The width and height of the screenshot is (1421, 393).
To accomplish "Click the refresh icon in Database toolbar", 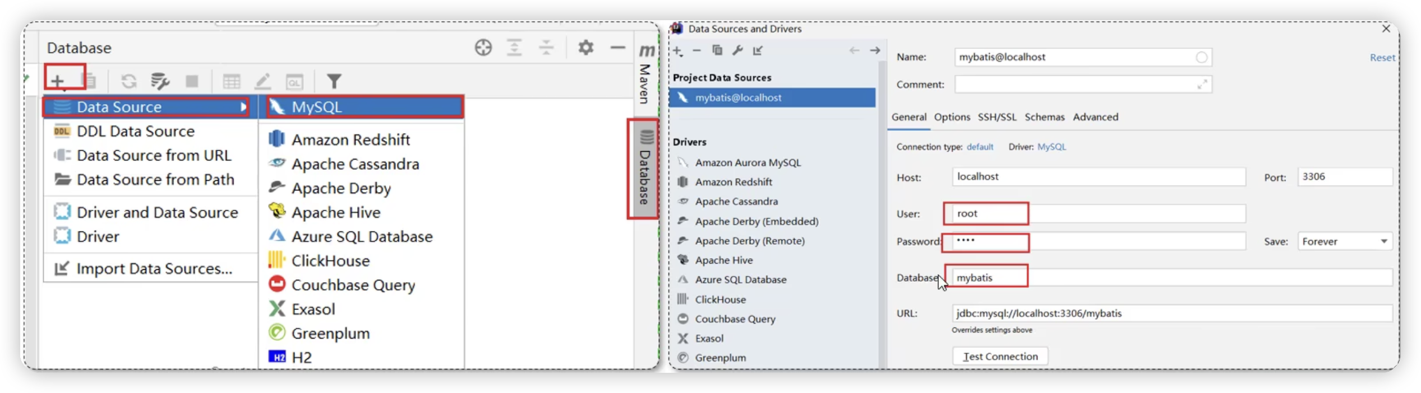I will 129,82.
